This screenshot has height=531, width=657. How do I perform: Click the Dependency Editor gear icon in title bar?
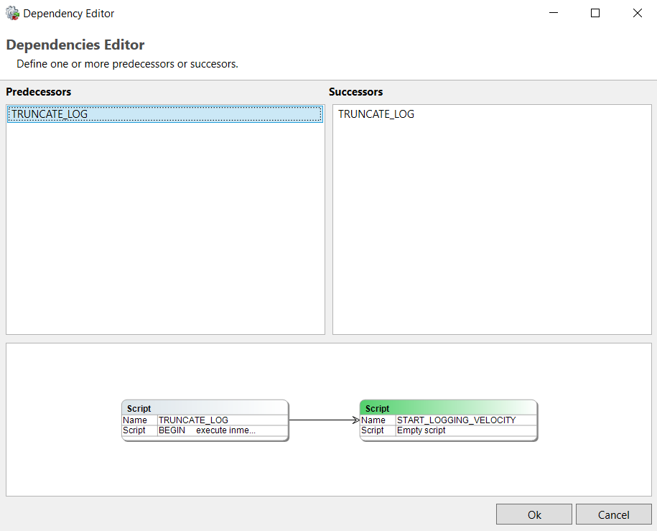[x=12, y=13]
